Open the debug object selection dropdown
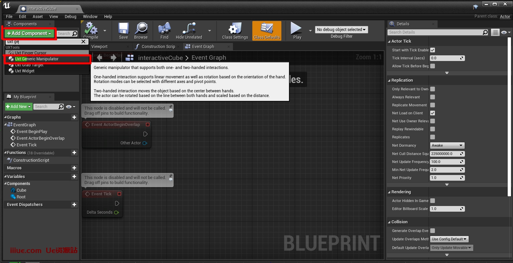Screen dimensions: 513x263 (341, 30)
